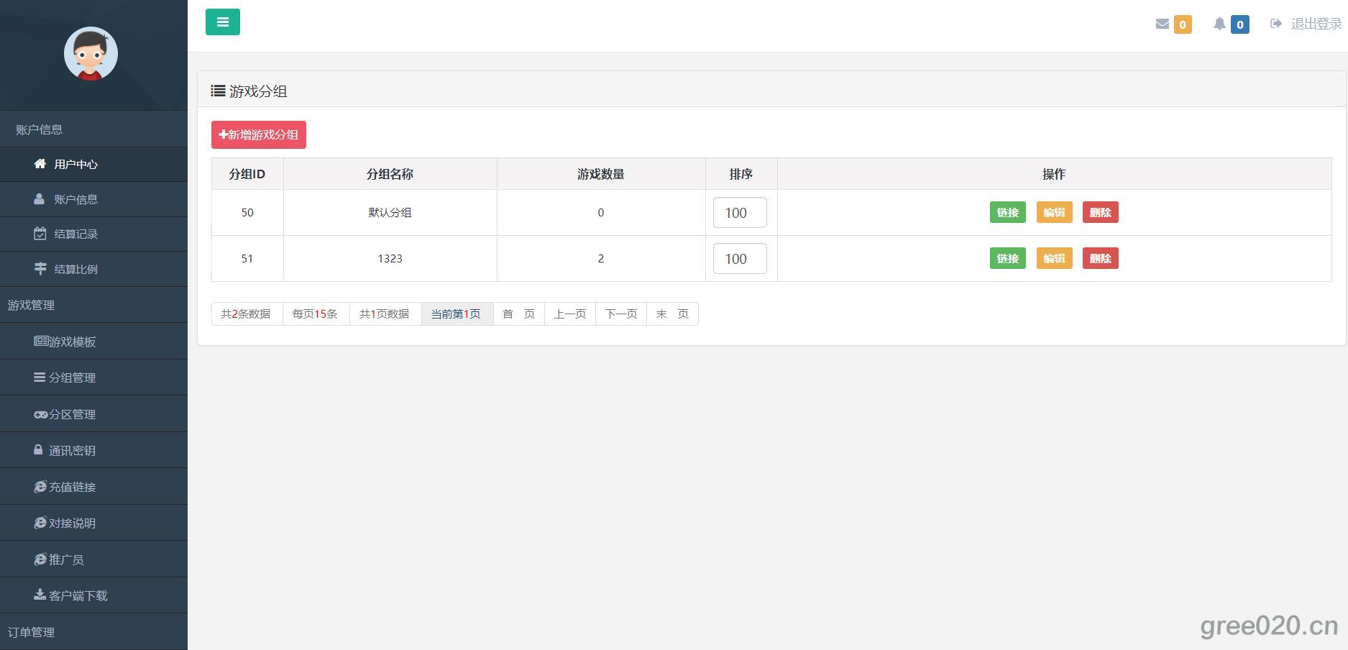
Task: Open 游戏模板 in the sidebar
Action: [x=65, y=342]
